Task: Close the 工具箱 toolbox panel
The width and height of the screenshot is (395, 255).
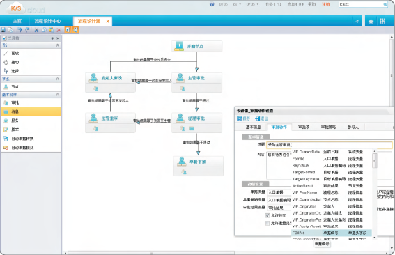Action: (x=58, y=38)
